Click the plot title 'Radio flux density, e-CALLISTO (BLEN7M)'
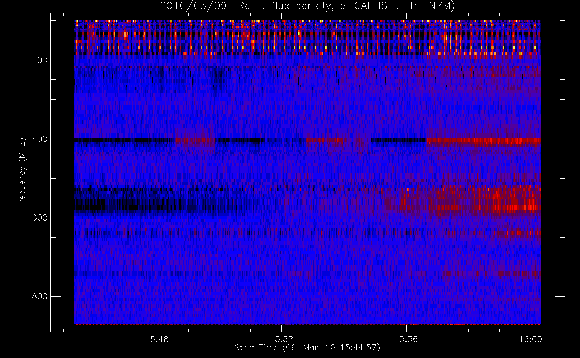 coord(346,6)
